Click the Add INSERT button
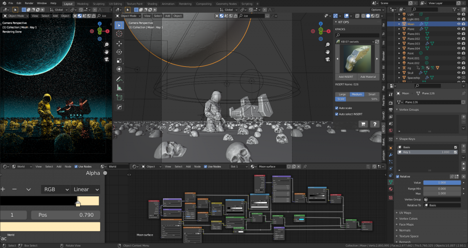This screenshot has width=468, height=248. (346, 76)
